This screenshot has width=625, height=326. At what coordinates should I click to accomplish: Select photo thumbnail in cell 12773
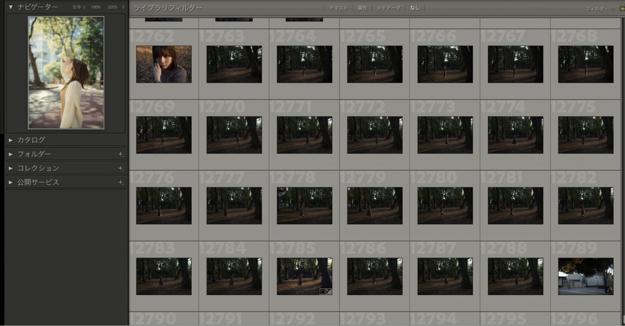tap(445, 135)
